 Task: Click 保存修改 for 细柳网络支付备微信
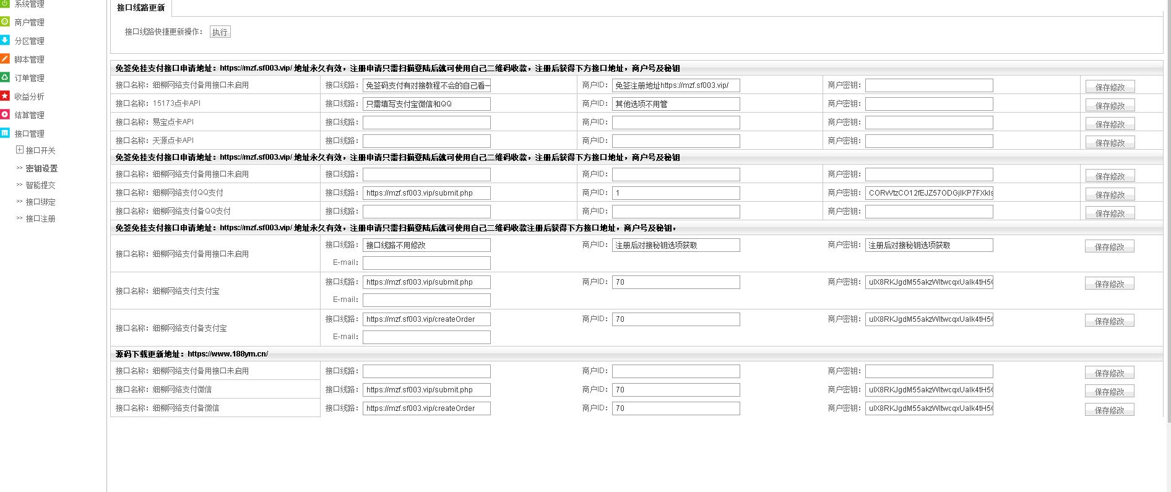point(1109,410)
